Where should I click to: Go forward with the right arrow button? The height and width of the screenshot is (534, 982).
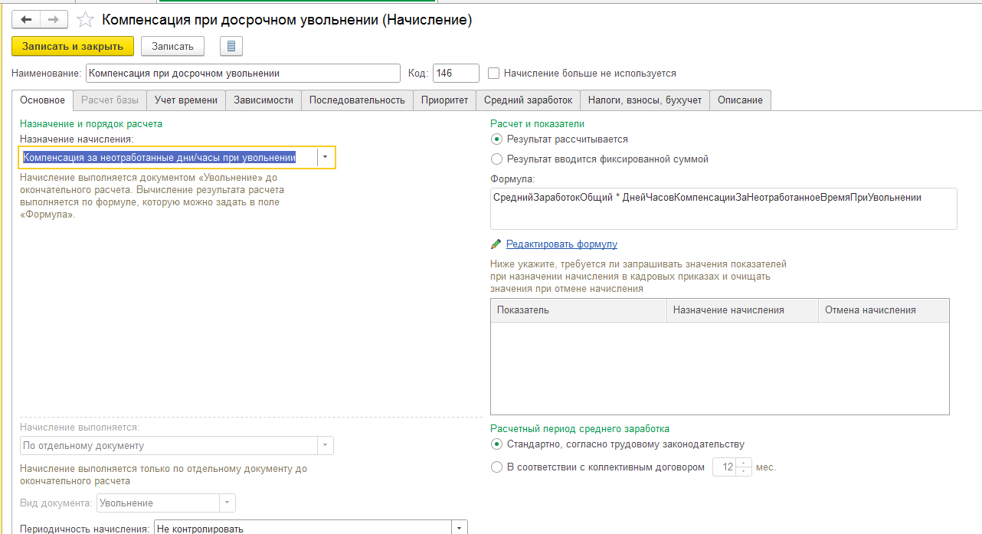coord(54,19)
